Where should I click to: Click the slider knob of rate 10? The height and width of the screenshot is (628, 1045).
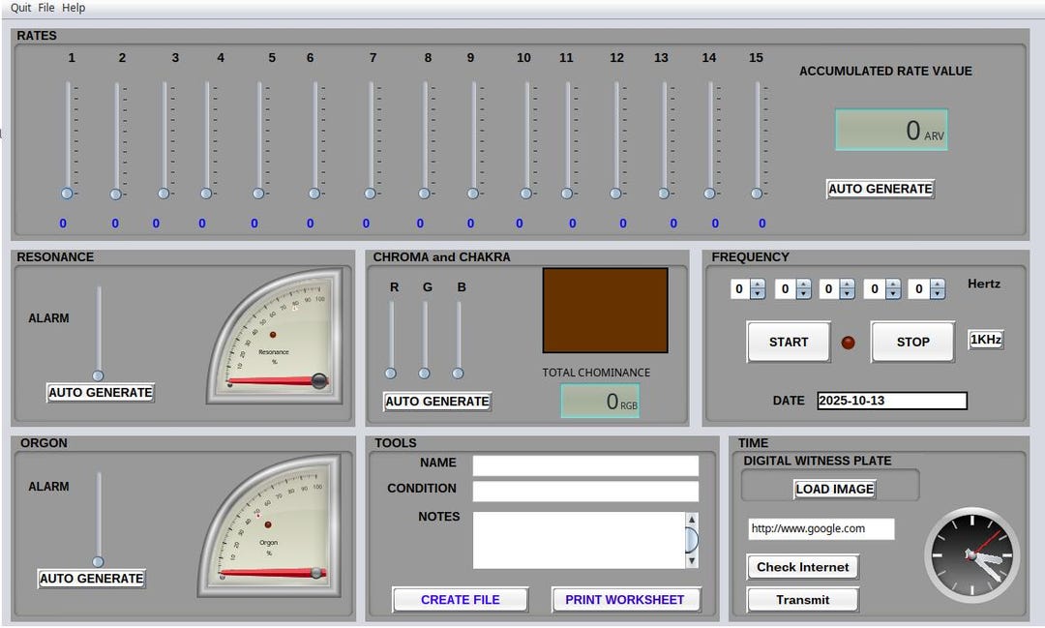click(x=525, y=194)
